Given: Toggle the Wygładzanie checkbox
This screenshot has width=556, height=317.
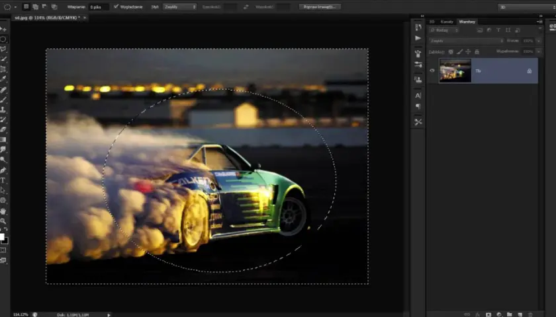Looking at the screenshot, I should click(x=116, y=7).
